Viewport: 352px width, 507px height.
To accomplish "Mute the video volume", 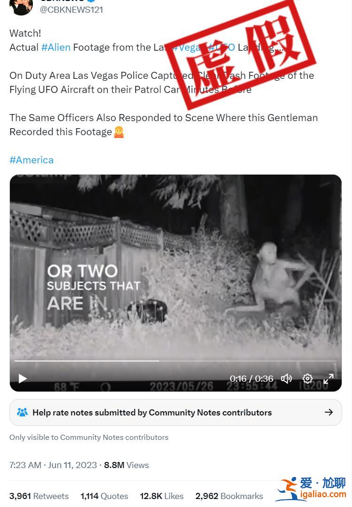I will click(286, 378).
